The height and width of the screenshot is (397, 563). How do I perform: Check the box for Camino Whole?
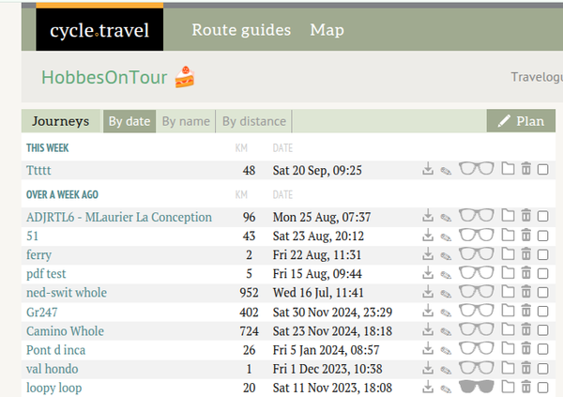[542, 330]
